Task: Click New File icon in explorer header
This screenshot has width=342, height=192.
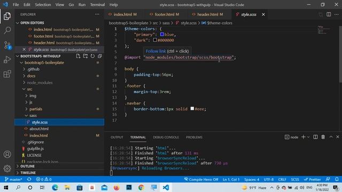Action: tap(78, 56)
